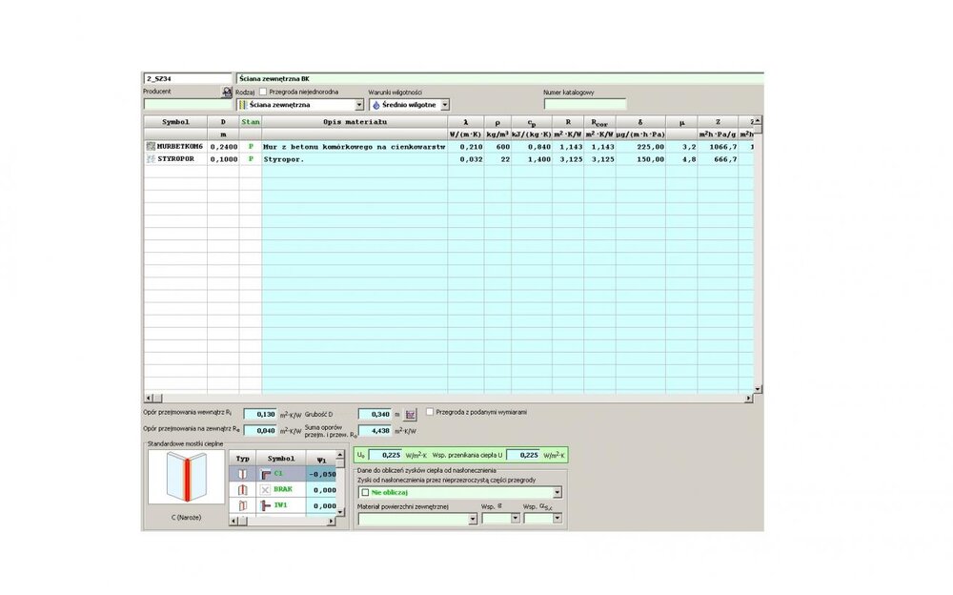Toggle Przegroda z podanymi wymiarami checkbox
This screenshot has height=595, width=953.
point(430,412)
